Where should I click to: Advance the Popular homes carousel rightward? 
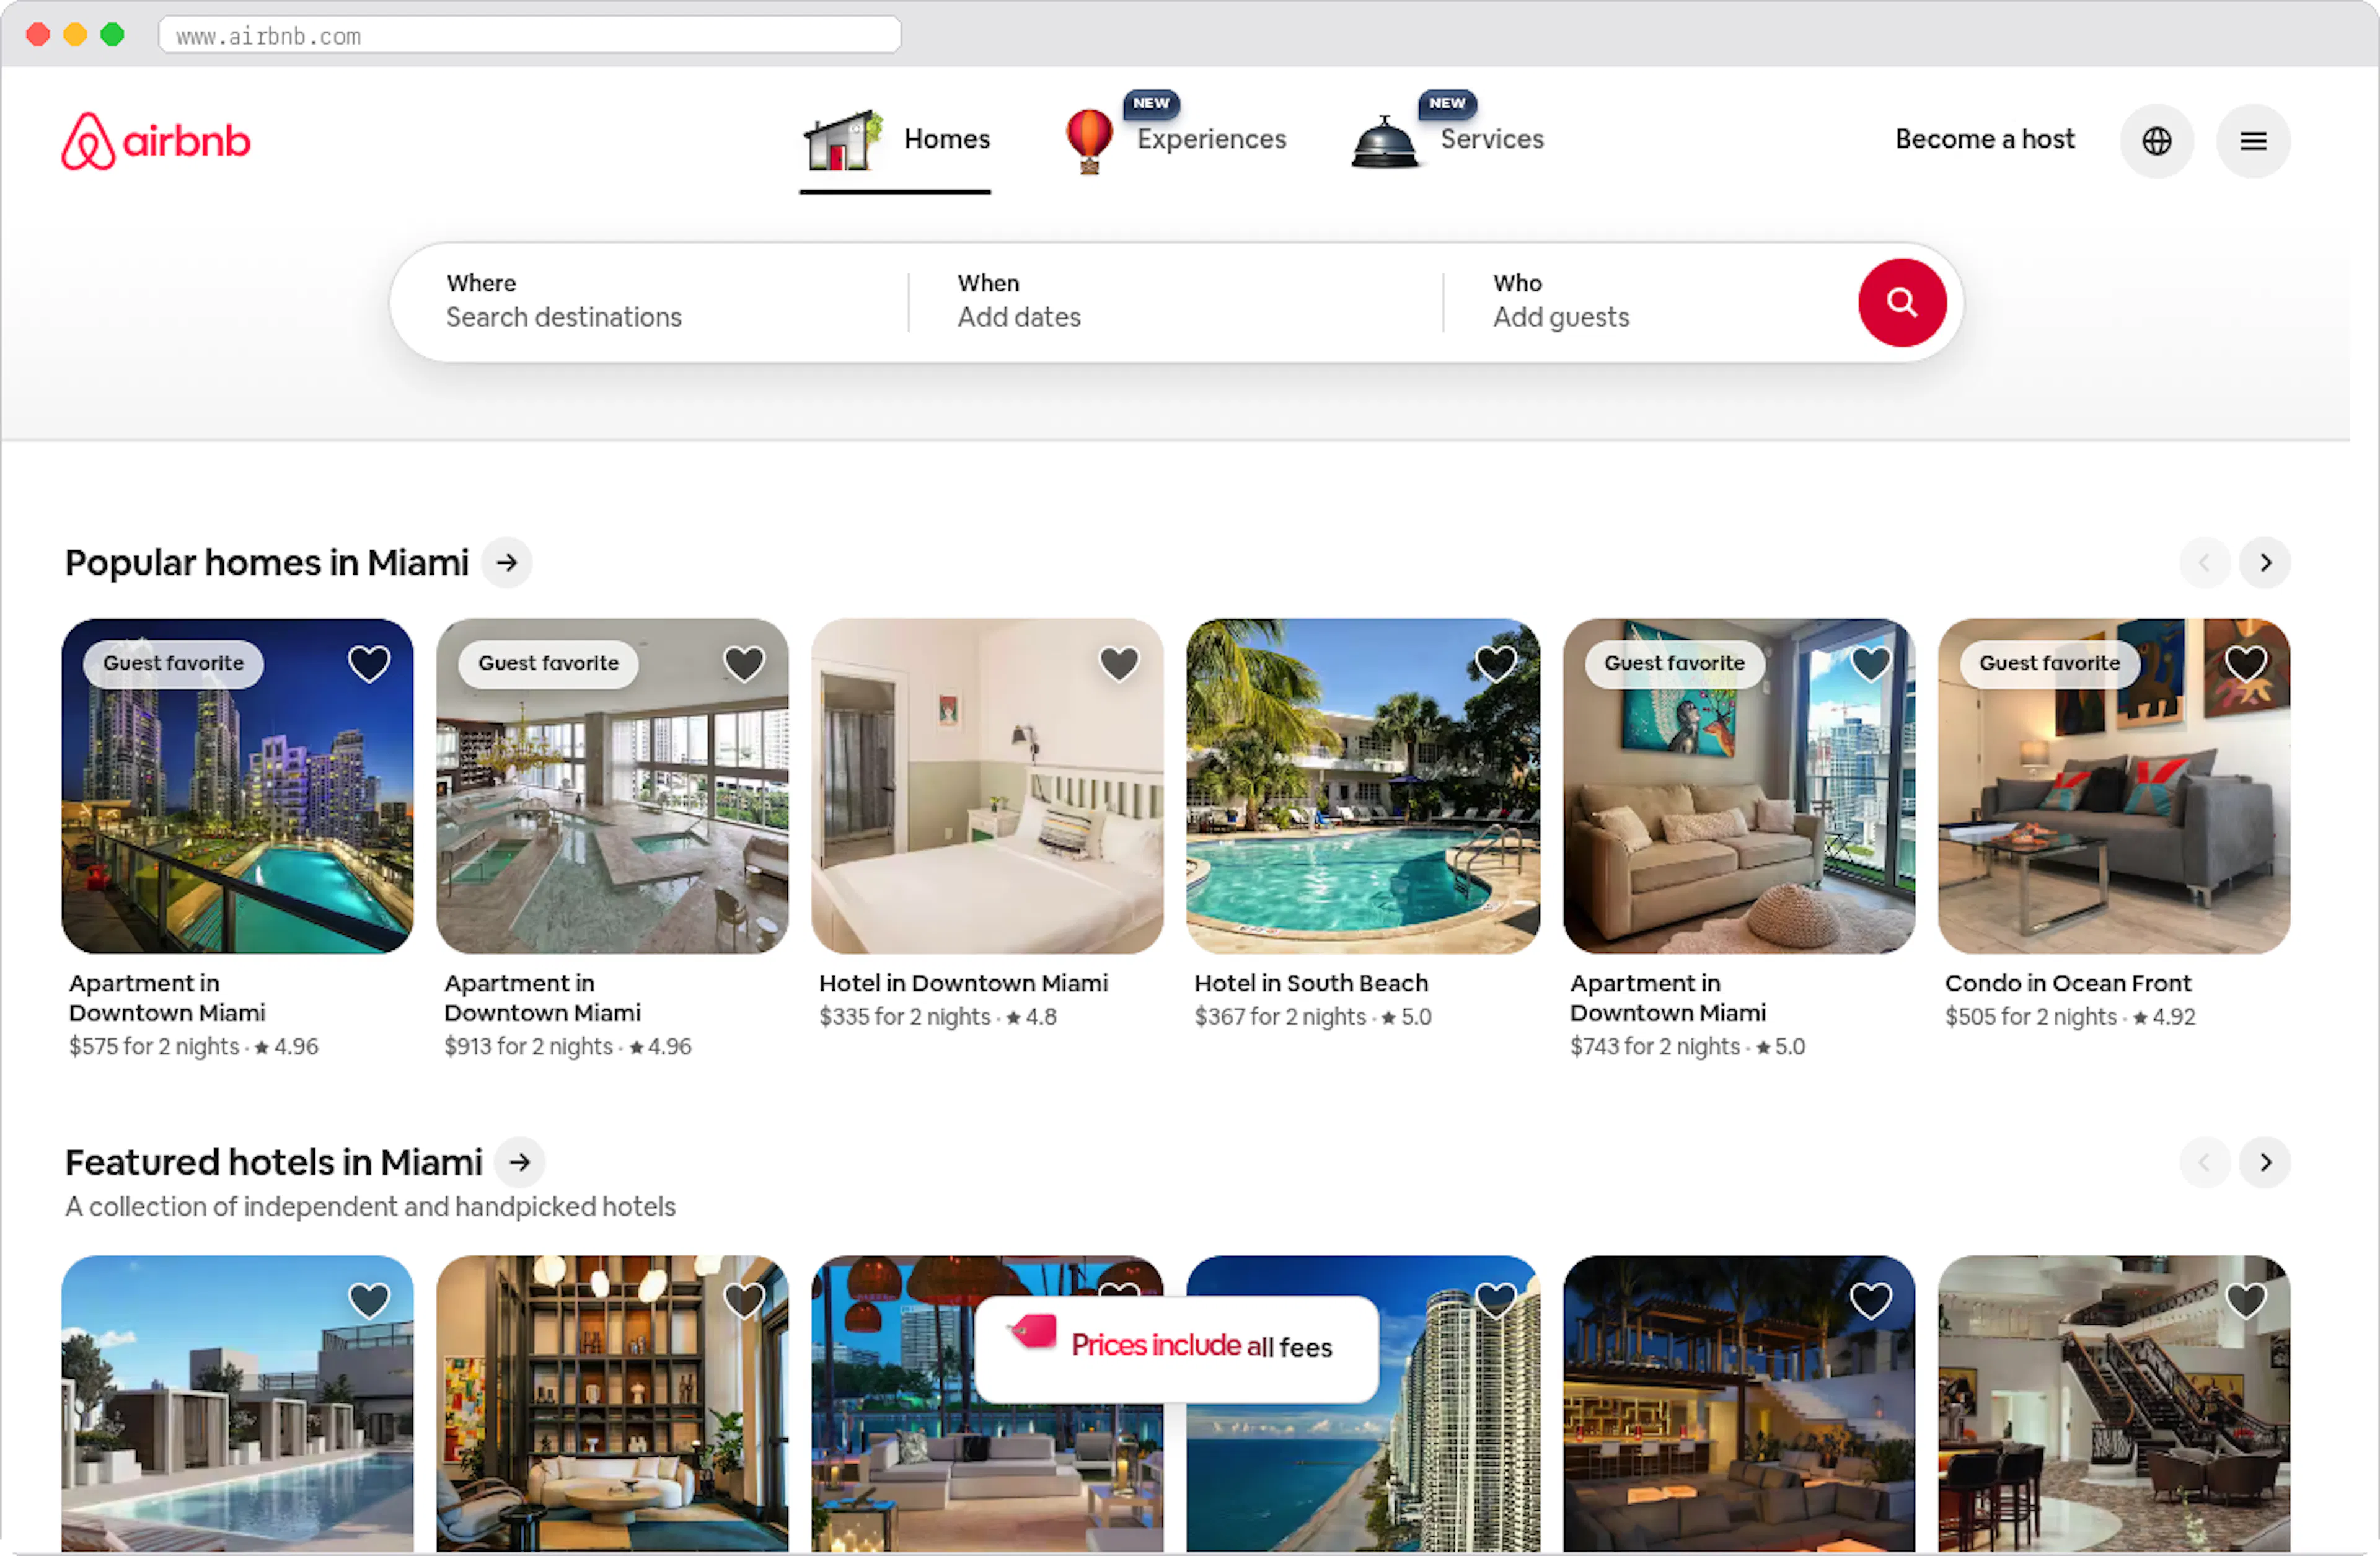pos(2265,563)
